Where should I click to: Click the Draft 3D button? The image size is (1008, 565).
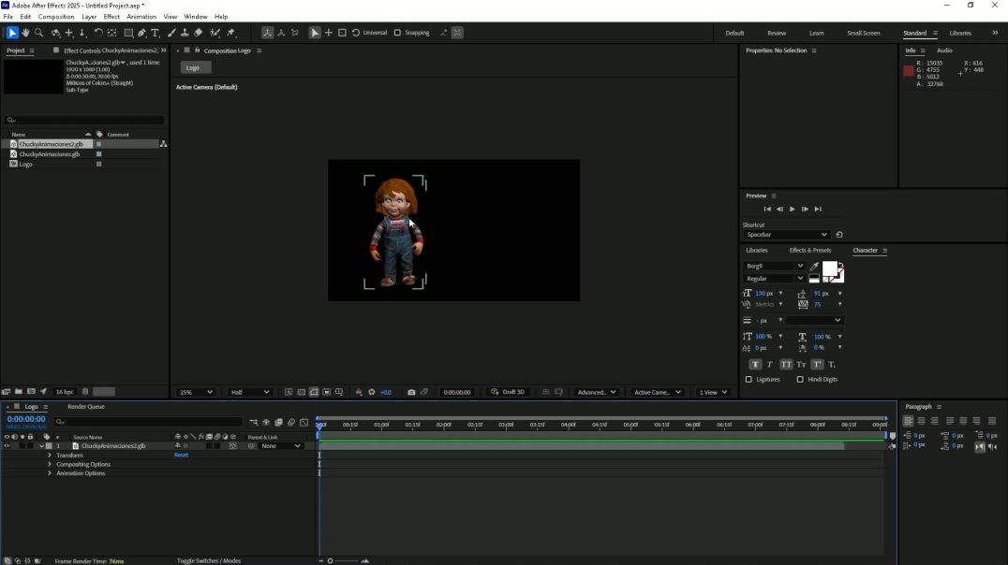(x=509, y=392)
